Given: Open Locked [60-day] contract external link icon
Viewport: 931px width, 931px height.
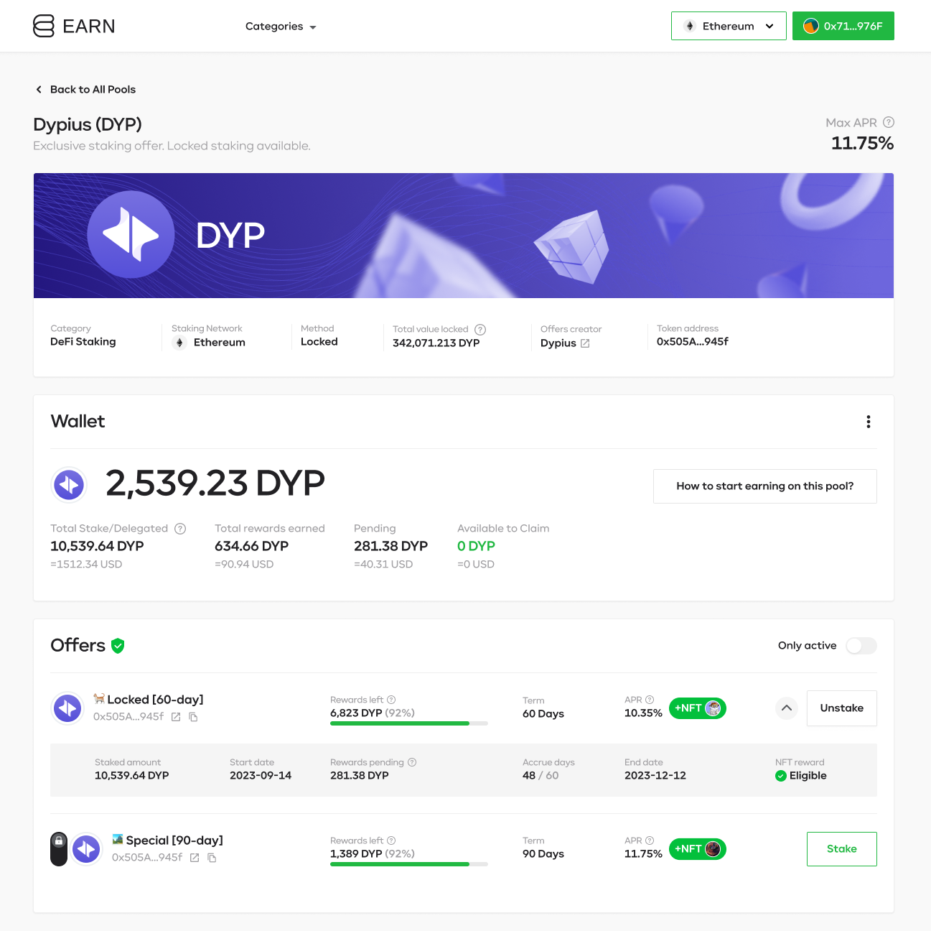Looking at the screenshot, I should 176,717.
